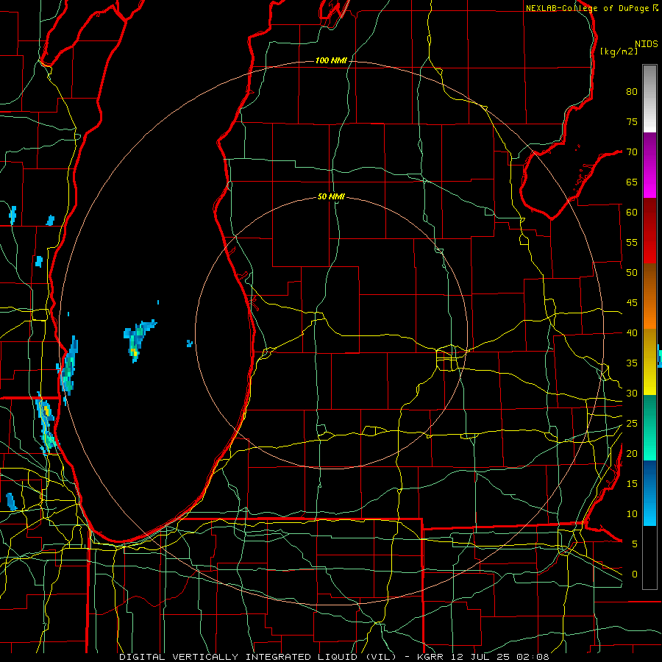Screen dimensions: 662x662
Task: Pick the white-gray top segment of color bar
Action: click(649, 99)
